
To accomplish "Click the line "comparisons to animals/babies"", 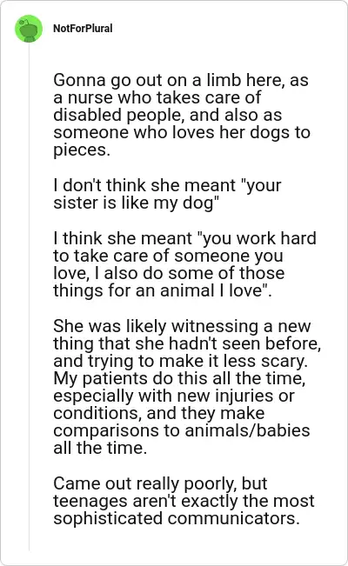I will (182, 430).
